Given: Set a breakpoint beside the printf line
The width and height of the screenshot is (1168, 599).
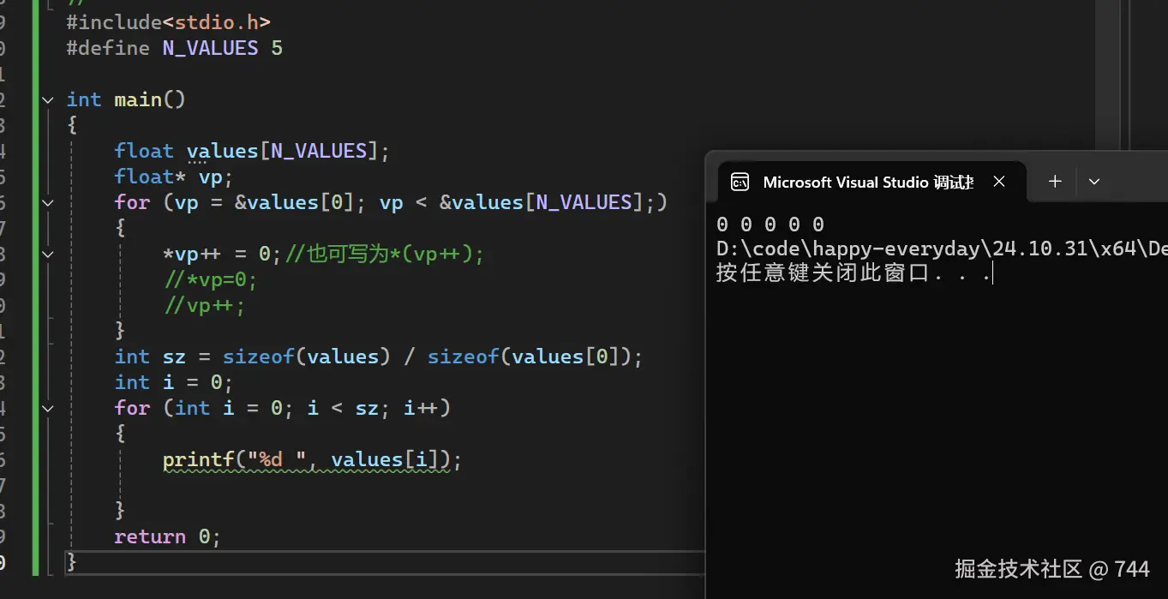Looking at the screenshot, I should [x=17, y=459].
